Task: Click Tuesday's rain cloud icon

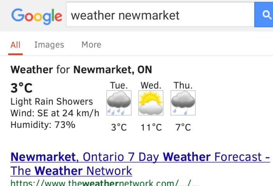Action: [119, 103]
